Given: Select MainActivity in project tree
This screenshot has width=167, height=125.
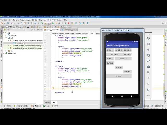Looking at the screenshot, I should tap(21, 43).
